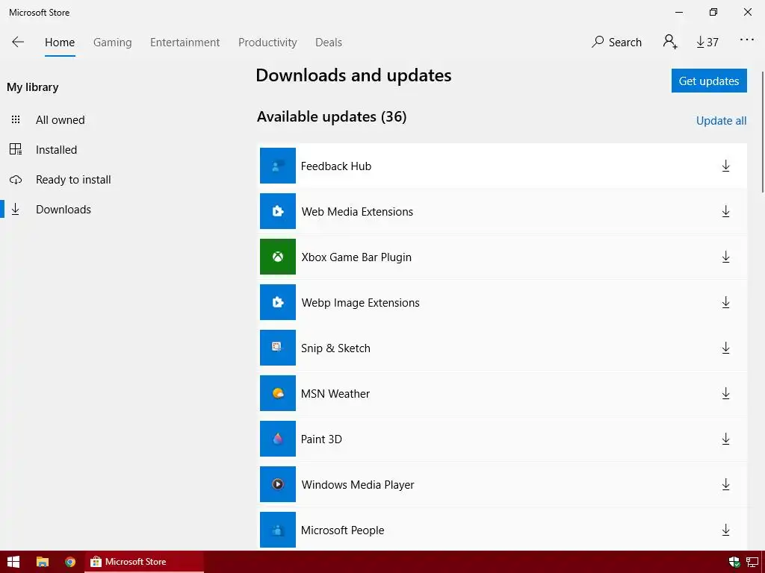Download the Webp Image Extensions update
The height and width of the screenshot is (573, 765).
pos(725,303)
